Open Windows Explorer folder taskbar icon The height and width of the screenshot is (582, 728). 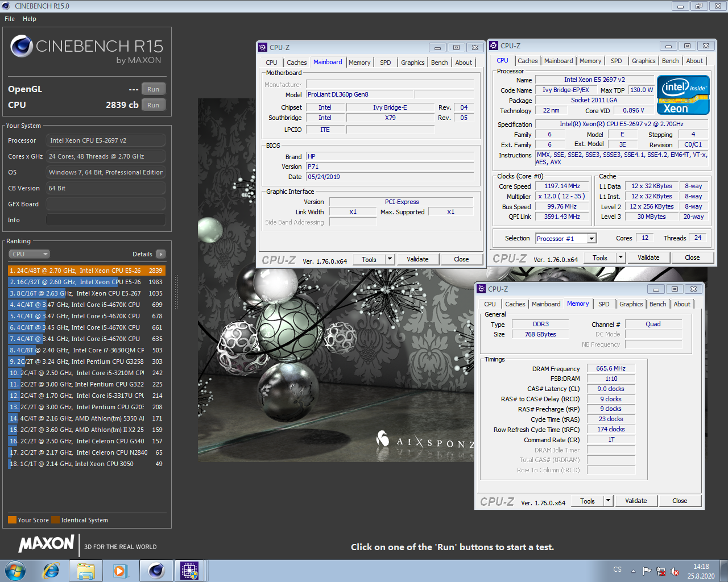[86, 571]
